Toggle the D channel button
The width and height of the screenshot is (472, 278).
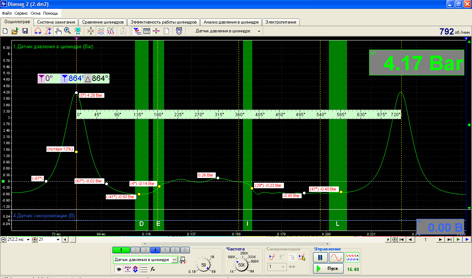(x=185, y=250)
